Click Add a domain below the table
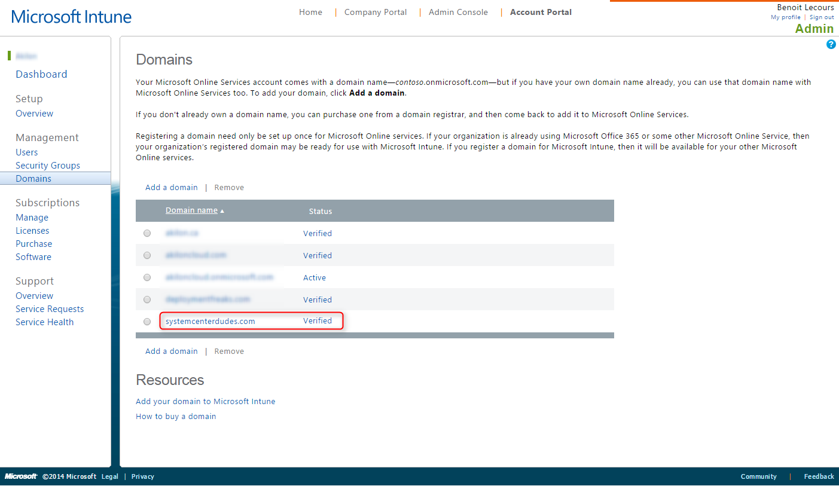The height and width of the screenshot is (486, 839). pyautogui.click(x=171, y=351)
